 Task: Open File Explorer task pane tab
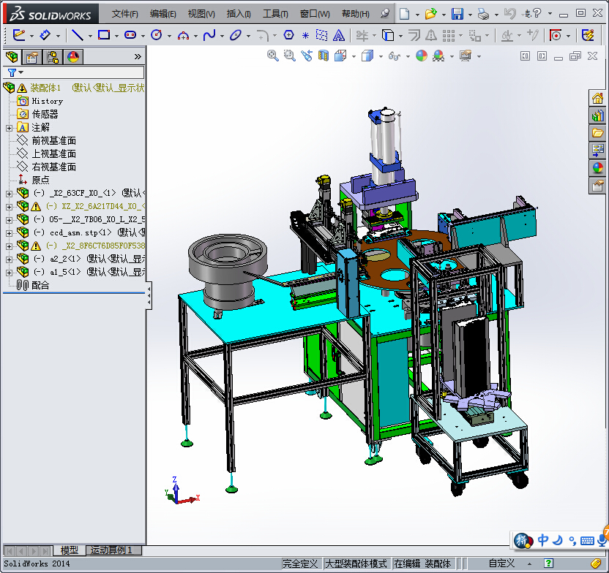coord(597,133)
